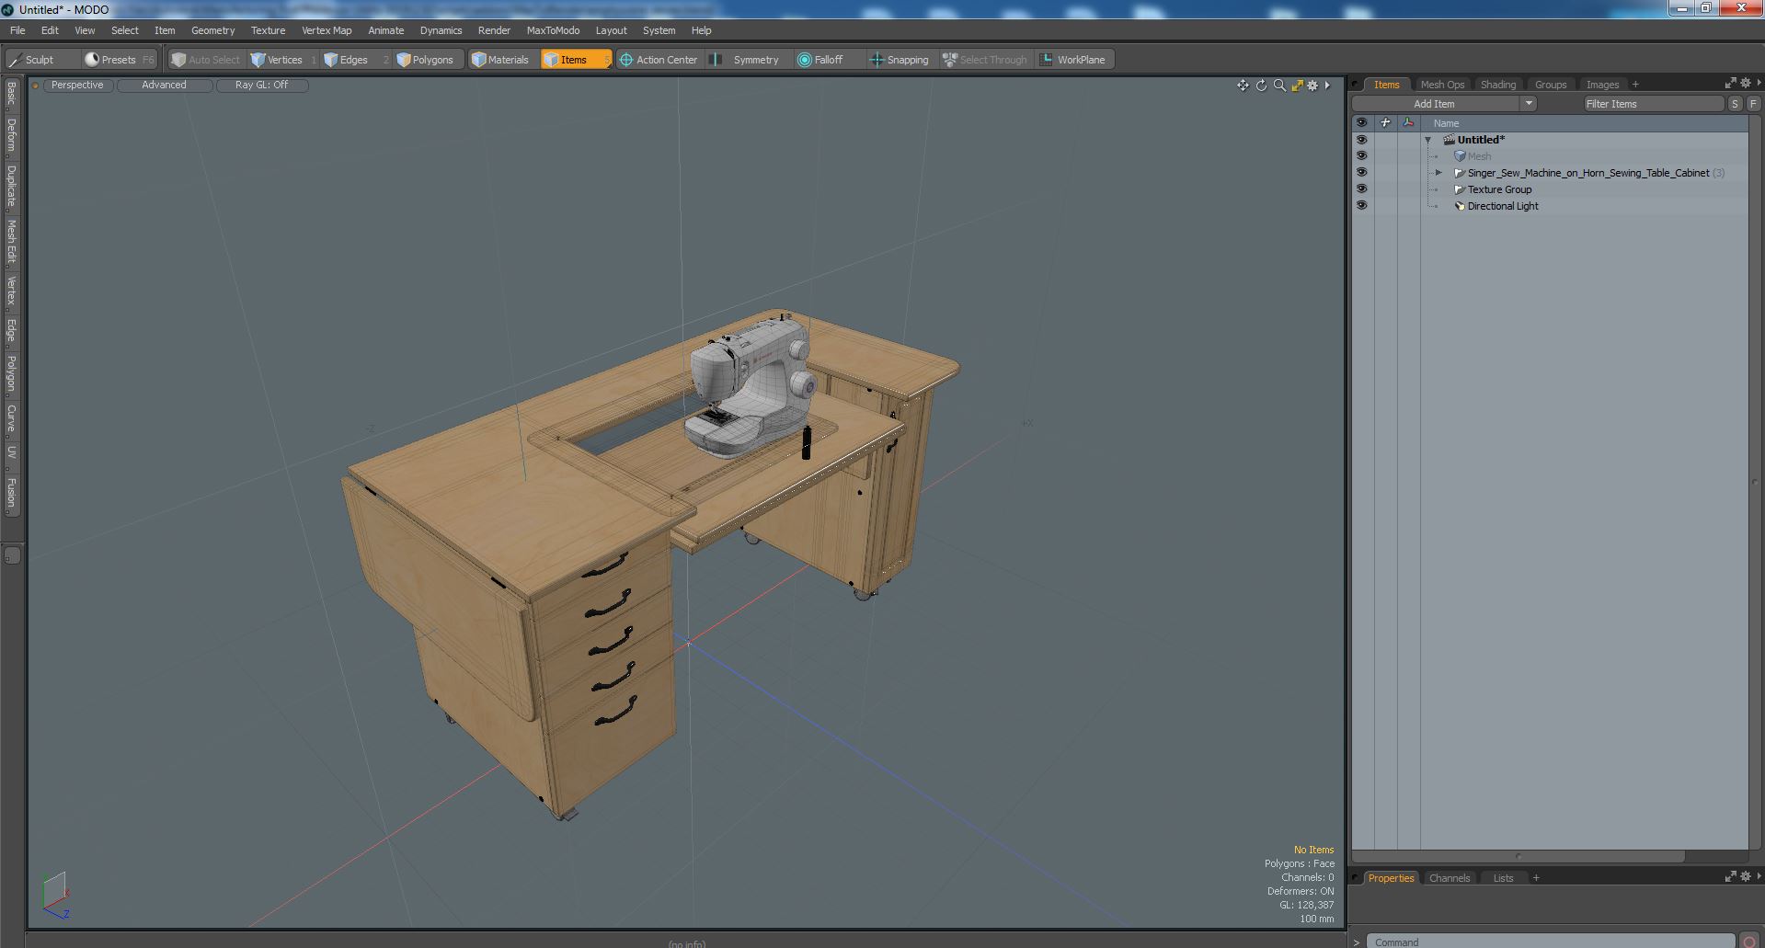Open the Mesh Edit sidebar tab
1765x948 pixels.
pos(11,242)
